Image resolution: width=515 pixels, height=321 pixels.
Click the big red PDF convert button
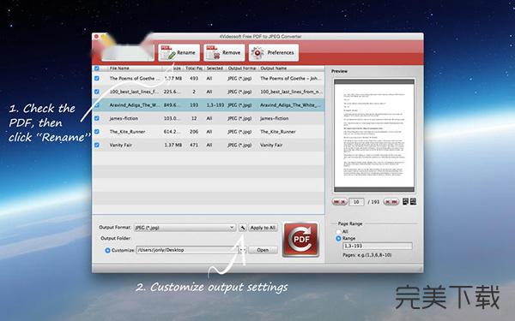point(301,239)
